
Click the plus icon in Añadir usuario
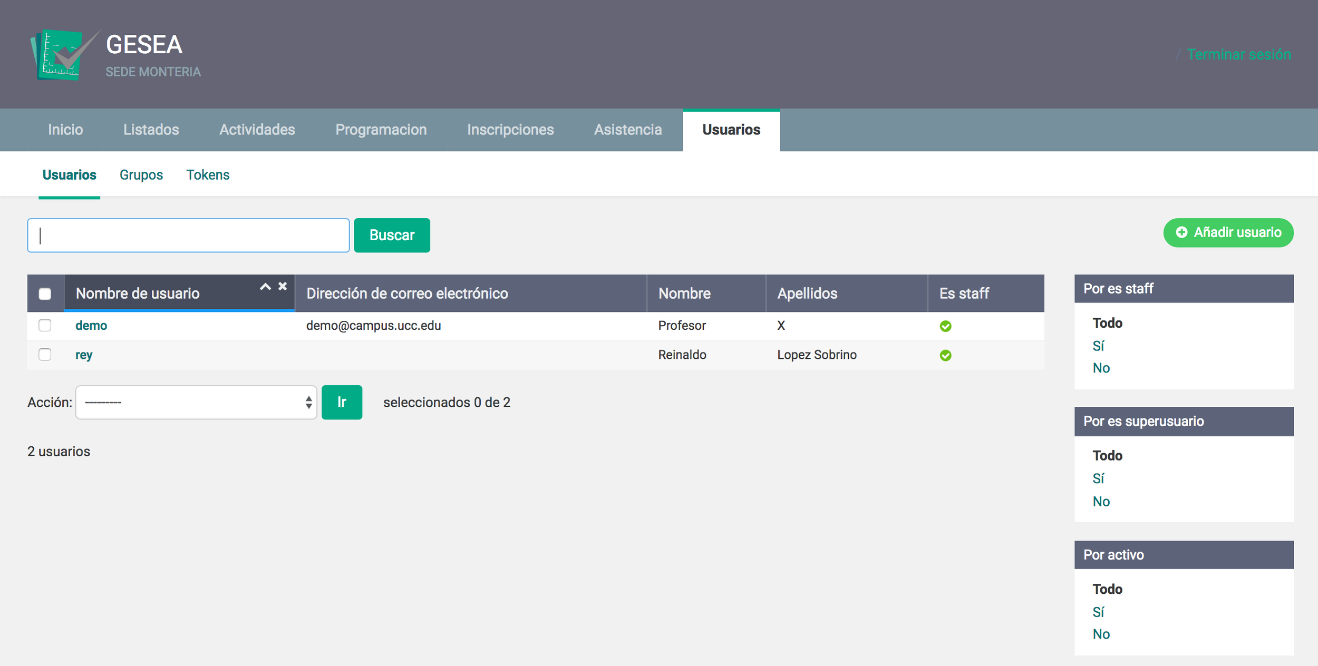tap(1181, 232)
